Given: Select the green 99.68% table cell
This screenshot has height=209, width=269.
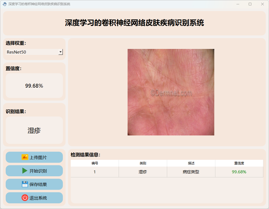Looking at the screenshot, I should [239, 172].
